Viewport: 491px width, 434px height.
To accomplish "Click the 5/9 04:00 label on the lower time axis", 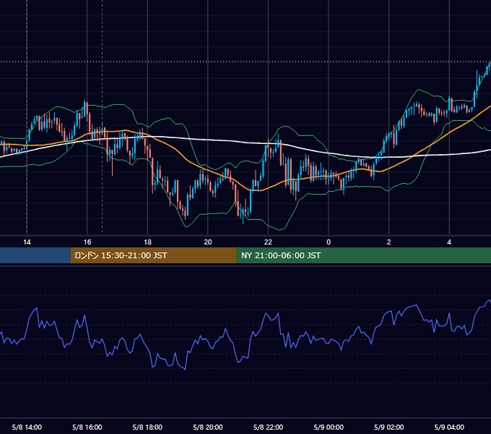I will tap(449, 427).
